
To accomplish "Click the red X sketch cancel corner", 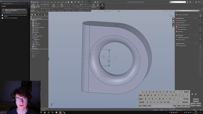I will pyautogui.click(x=171, y=16).
